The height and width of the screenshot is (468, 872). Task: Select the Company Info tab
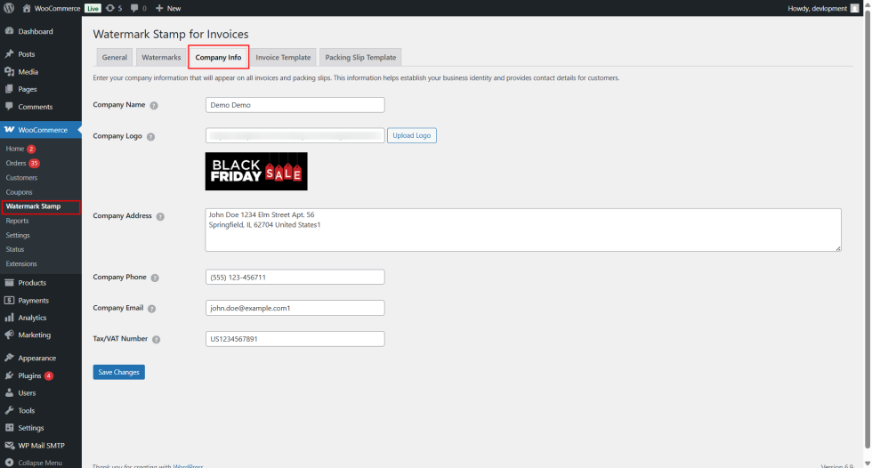218,57
